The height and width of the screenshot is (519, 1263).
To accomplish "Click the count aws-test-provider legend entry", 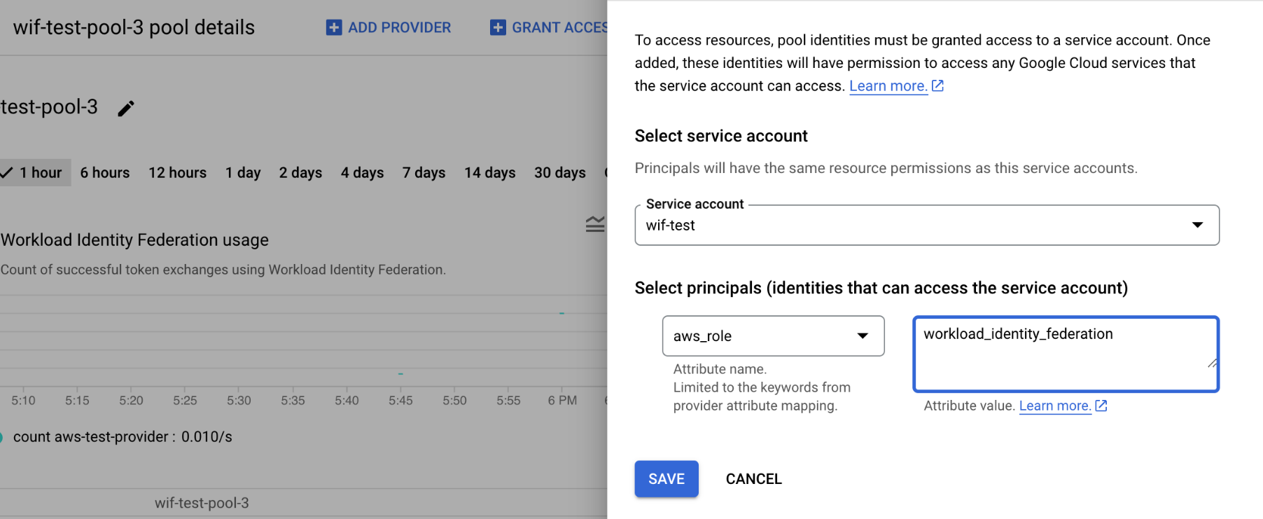I will 123,437.
